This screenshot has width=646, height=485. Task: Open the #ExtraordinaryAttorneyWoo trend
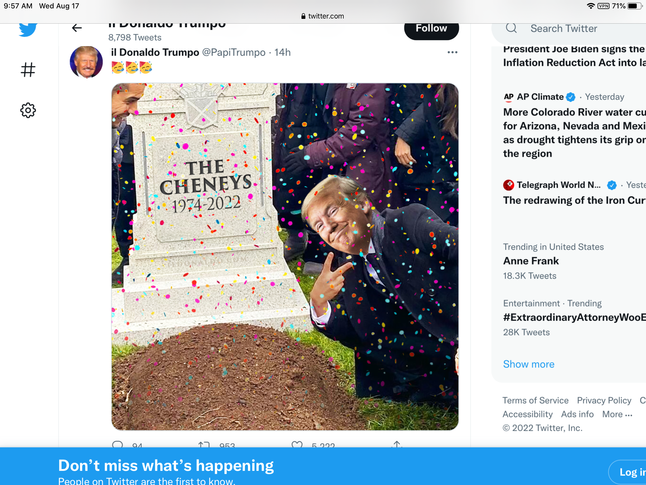point(574,317)
